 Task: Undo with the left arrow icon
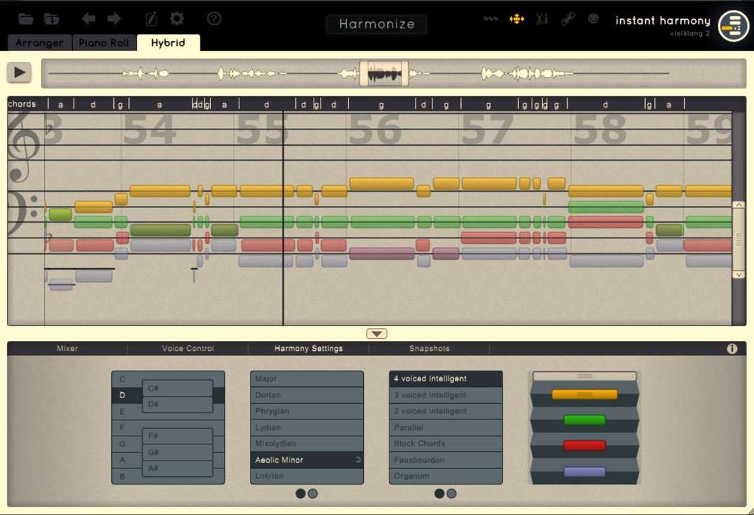pos(88,18)
